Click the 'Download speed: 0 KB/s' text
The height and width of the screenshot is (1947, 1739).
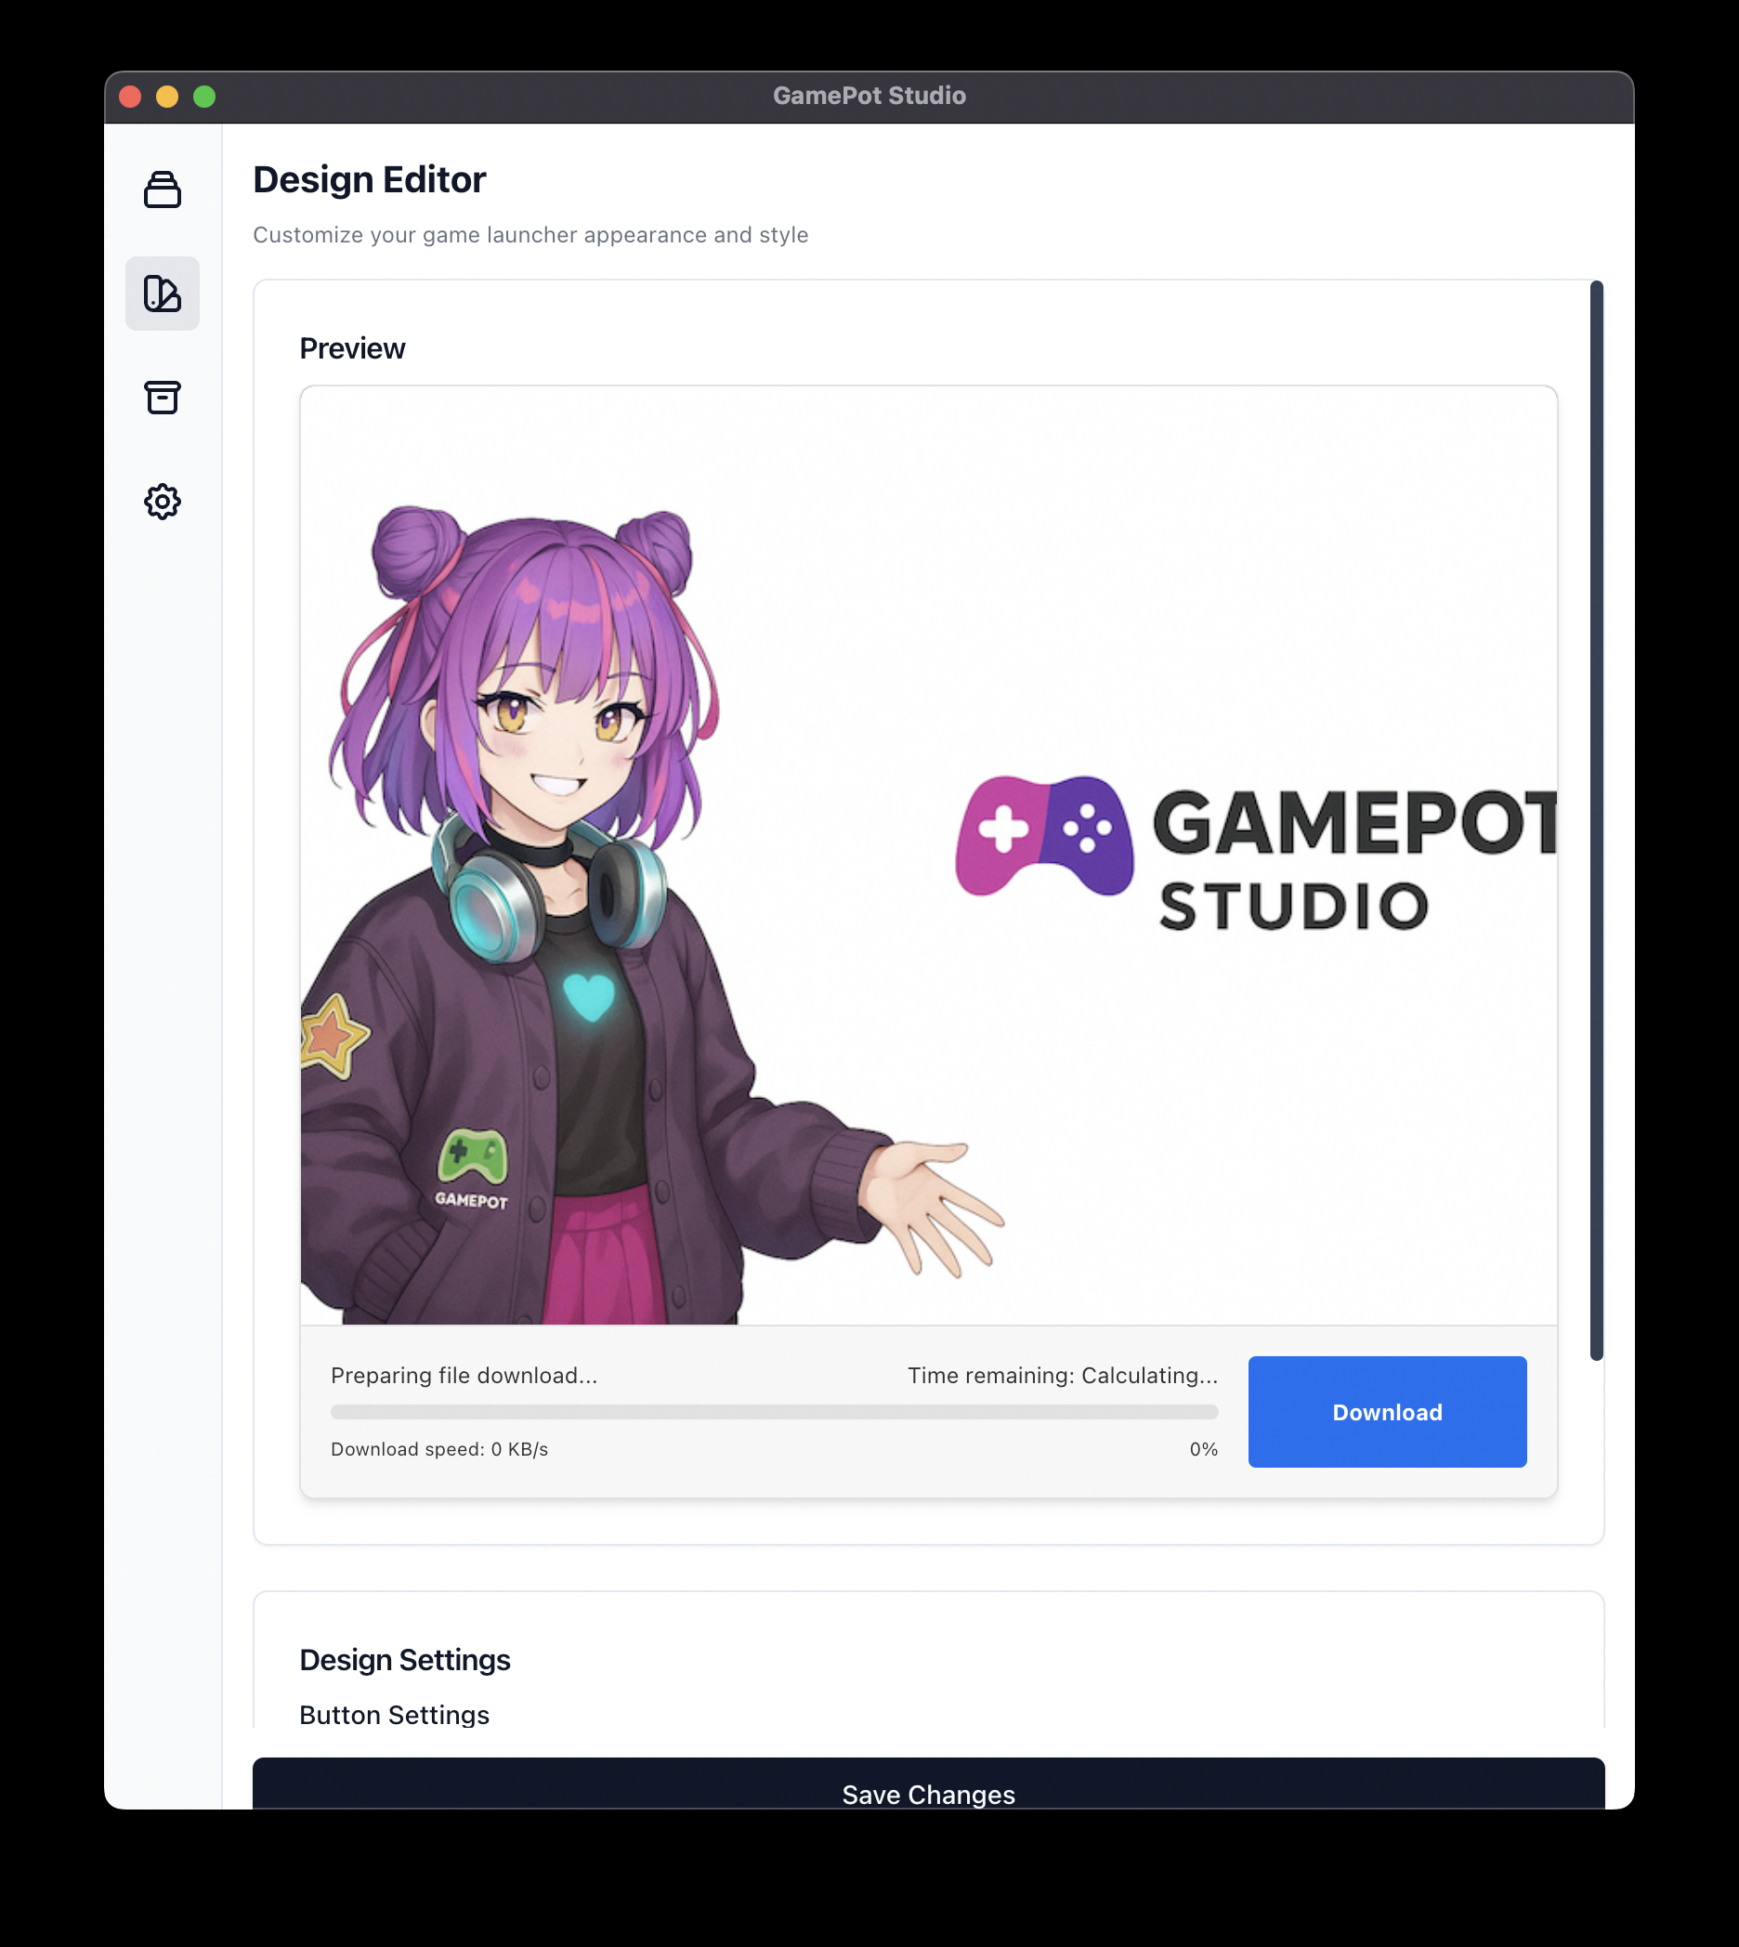[x=439, y=1449]
